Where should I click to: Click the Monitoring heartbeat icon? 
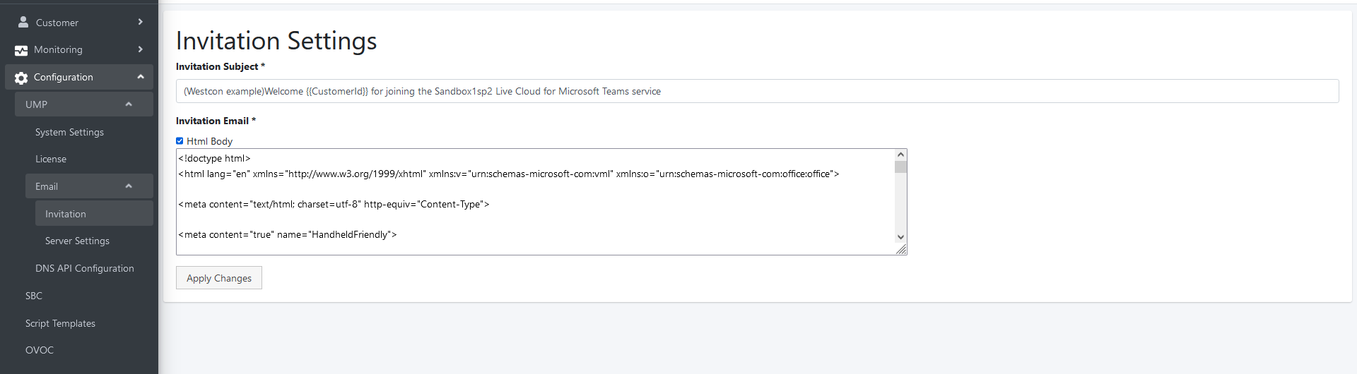coord(21,50)
